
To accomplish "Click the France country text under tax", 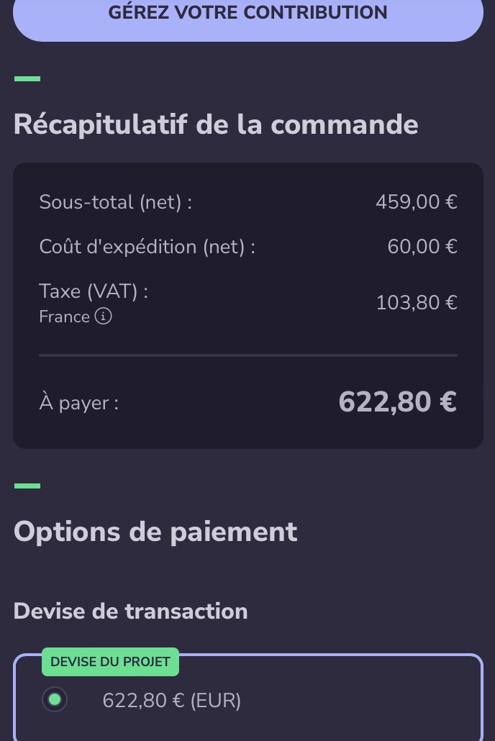I will pyautogui.click(x=64, y=317).
